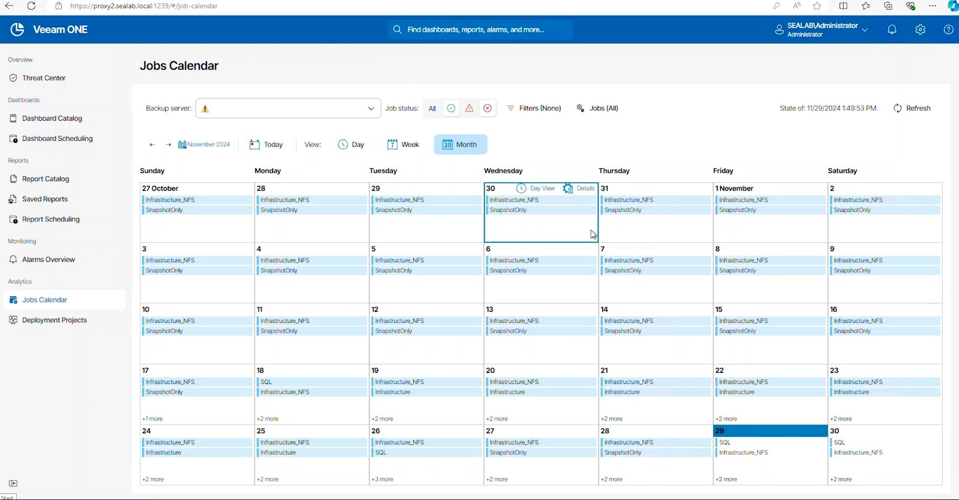Show only successful jobs via status filter
Image resolution: width=959 pixels, height=500 pixels.
tap(451, 108)
